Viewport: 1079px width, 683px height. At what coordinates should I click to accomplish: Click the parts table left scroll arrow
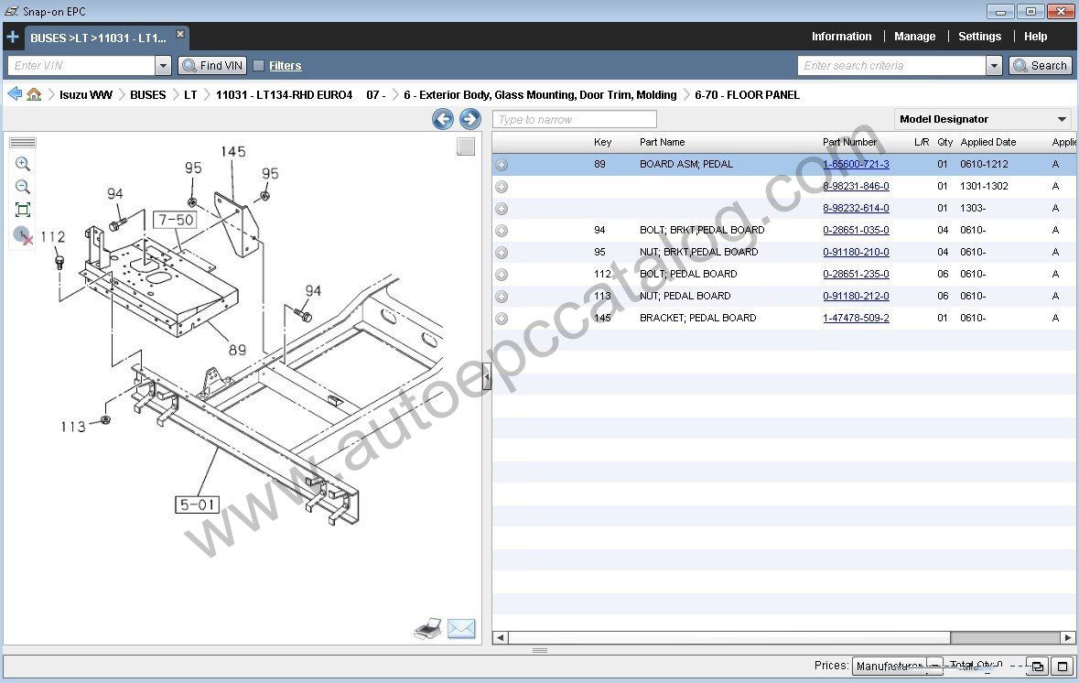501,637
